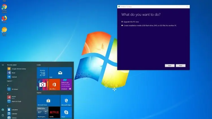Jump to letter A app group header
The image size is (212, 119).
(8, 93)
